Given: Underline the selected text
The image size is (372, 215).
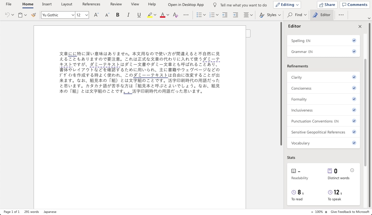Looking at the screenshot, I should tap(139, 15).
